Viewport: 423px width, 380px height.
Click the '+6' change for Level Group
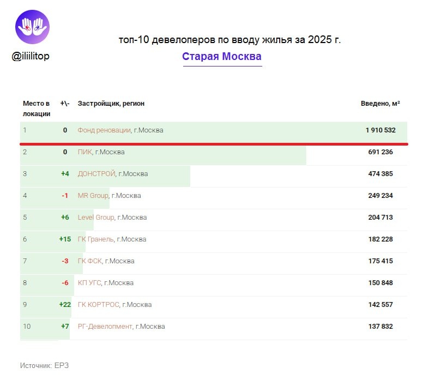[65, 217]
